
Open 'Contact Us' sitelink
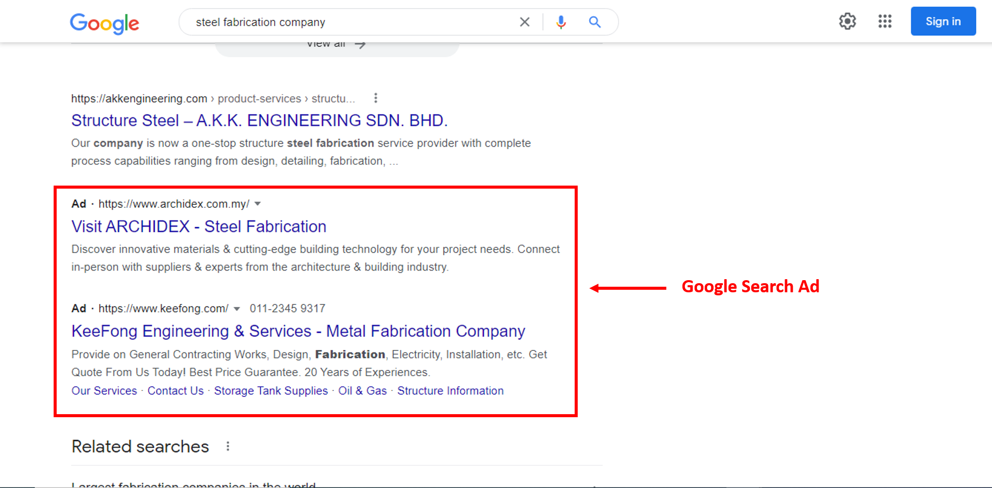click(x=176, y=391)
